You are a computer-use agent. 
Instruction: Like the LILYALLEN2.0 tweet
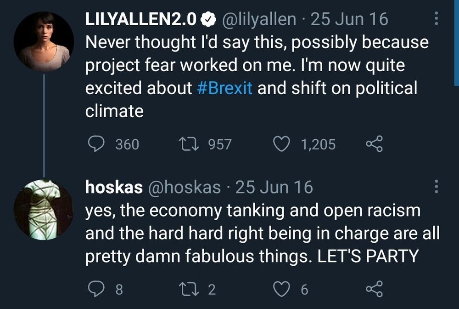[x=281, y=144]
